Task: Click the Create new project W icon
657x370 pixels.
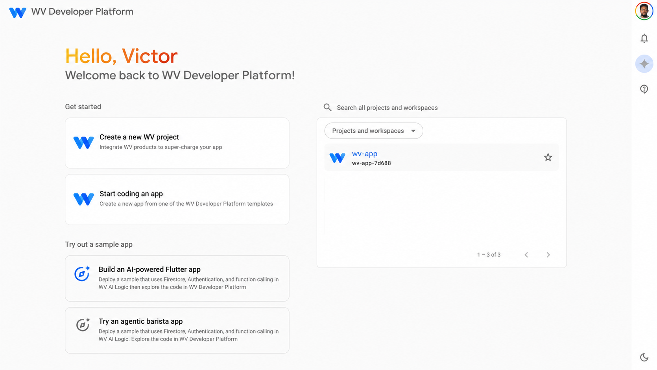Action: click(x=83, y=143)
